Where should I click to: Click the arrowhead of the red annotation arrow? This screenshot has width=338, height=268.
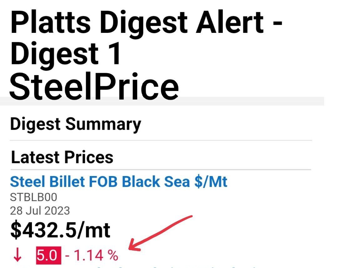click(134, 245)
